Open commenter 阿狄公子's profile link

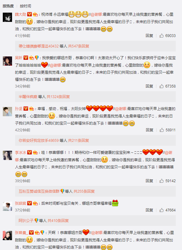tap(26, 220)
